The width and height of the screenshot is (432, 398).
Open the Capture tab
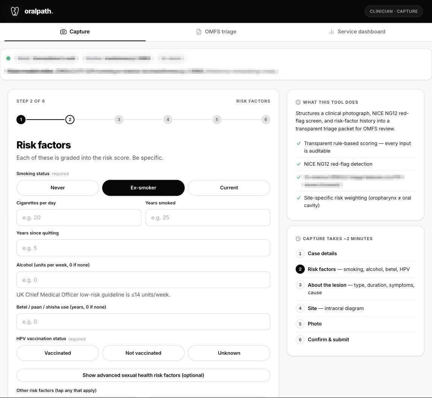[x=75, y=32]
